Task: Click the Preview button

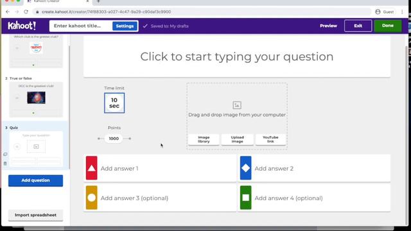Action: tap(328, 26)
